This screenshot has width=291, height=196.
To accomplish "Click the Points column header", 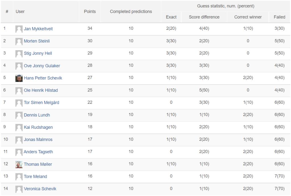I will coord(90,12).
